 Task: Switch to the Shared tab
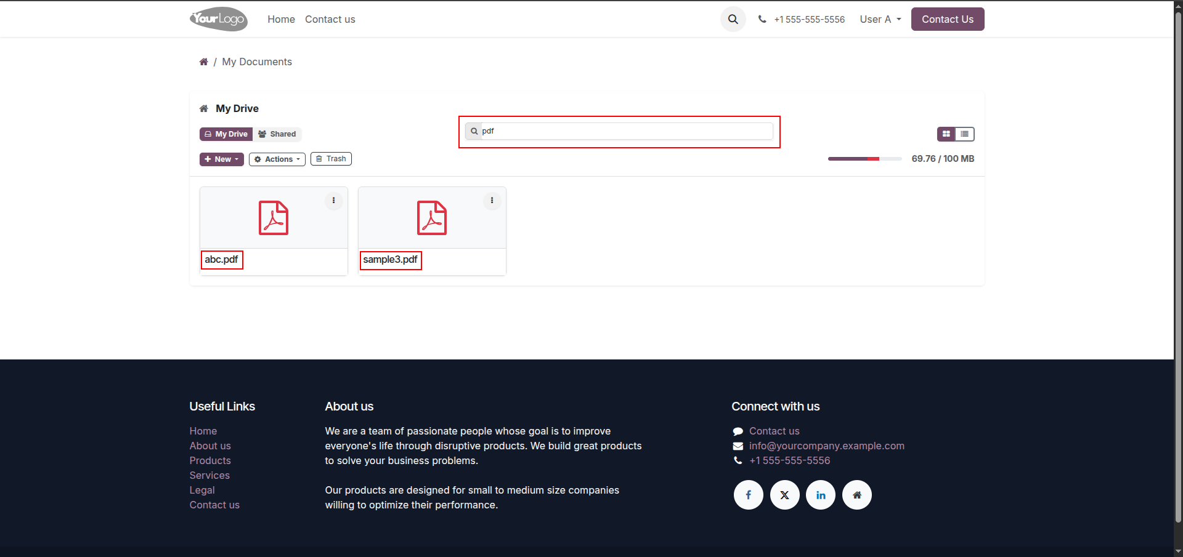point(277,134)
